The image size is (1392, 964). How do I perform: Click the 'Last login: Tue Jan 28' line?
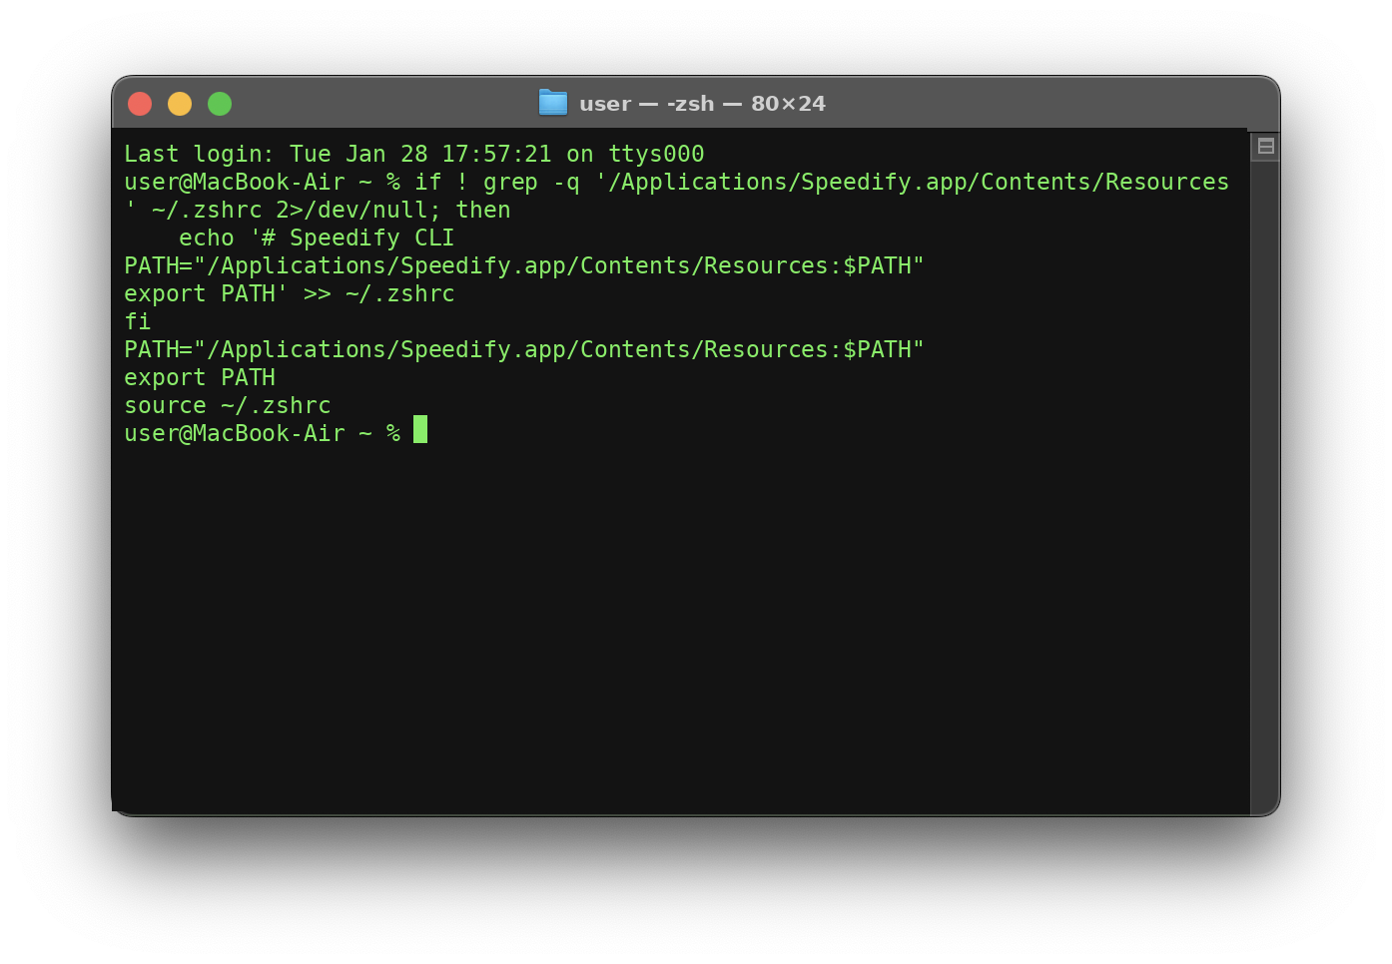(414, 154)
